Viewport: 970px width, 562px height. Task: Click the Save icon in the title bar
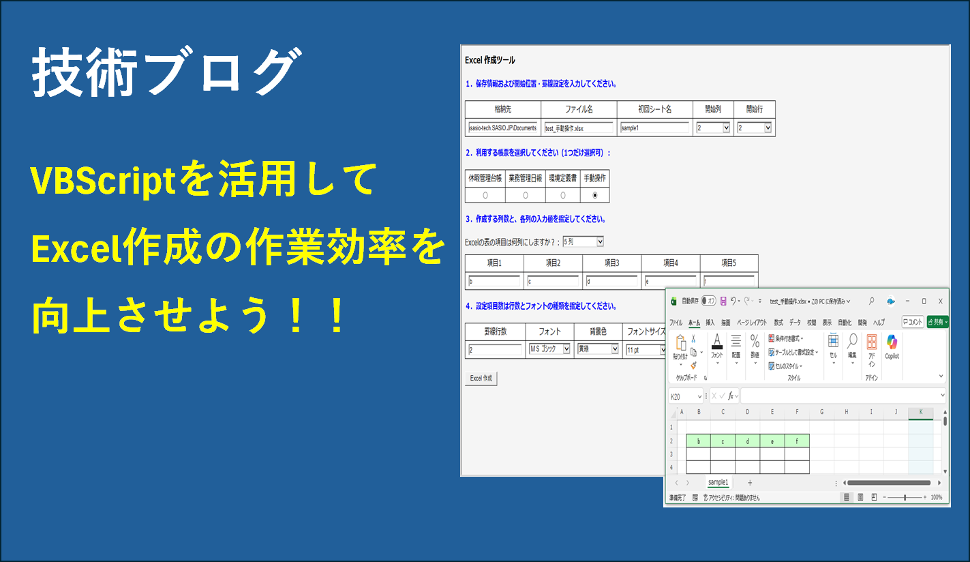coord(723,301)
